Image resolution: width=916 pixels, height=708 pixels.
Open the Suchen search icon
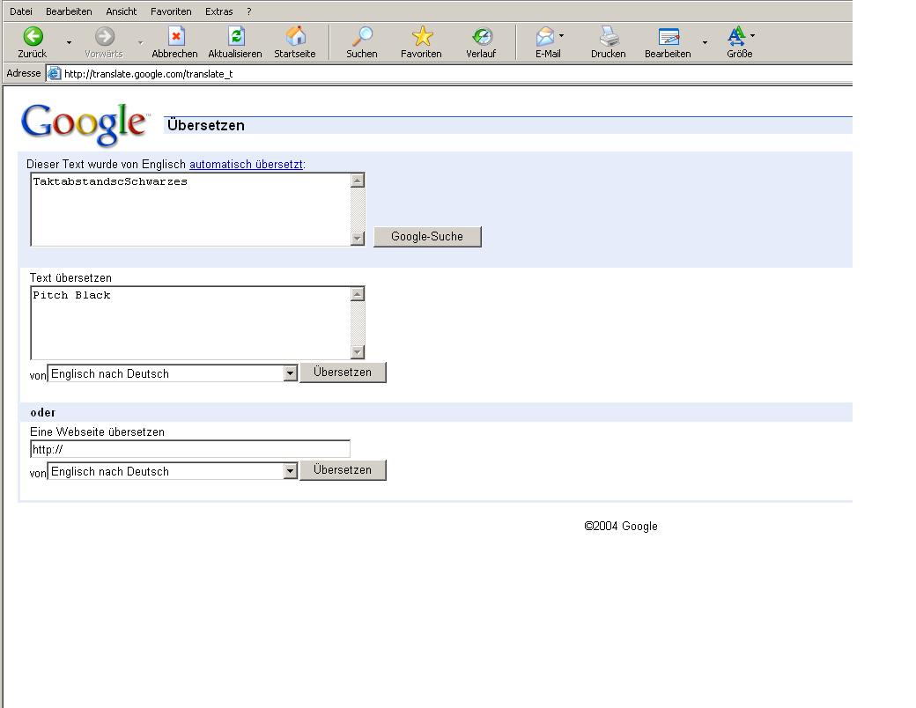pos(361,36)
